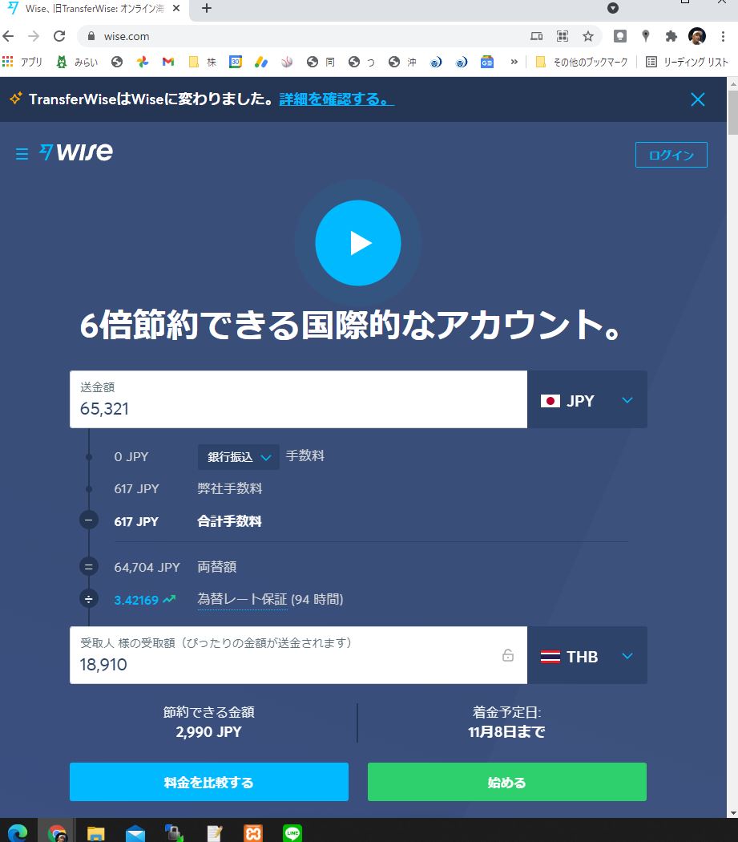The image size is (738, 842).
Task: Open the Google News bookmark icon
Action: (487, 62)
